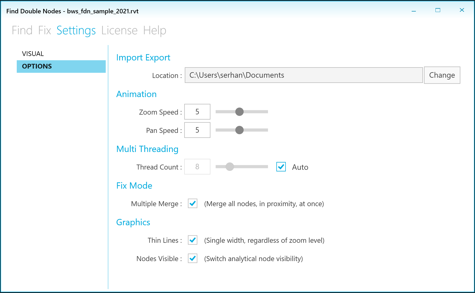Screen dimensions: 475x293
Task: Select VISUAL in the settings sidebar
Action: coord(33,54)
